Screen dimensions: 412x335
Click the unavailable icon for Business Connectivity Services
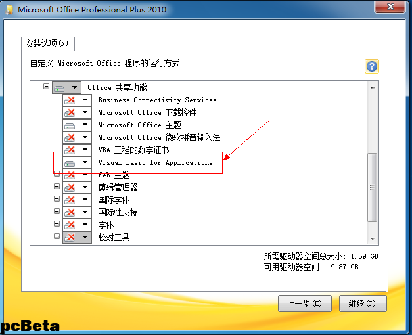[70, 100]
